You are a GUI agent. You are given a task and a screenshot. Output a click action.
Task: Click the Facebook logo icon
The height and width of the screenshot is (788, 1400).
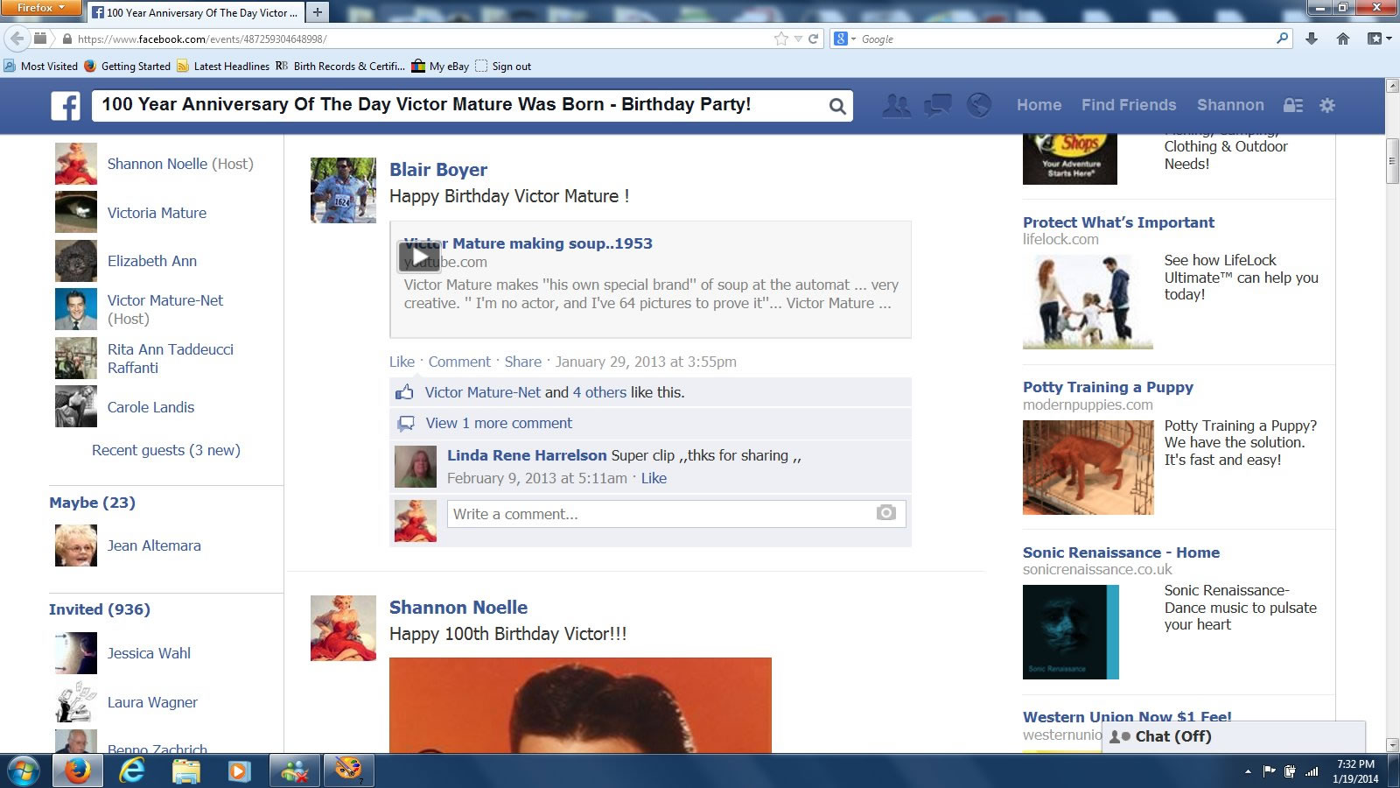pos(66,106)
